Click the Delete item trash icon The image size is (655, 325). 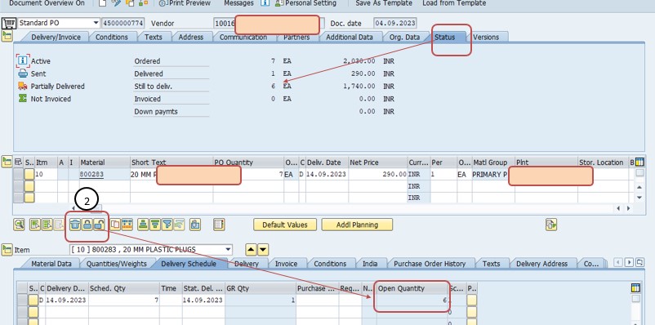(x=75, y=225)
